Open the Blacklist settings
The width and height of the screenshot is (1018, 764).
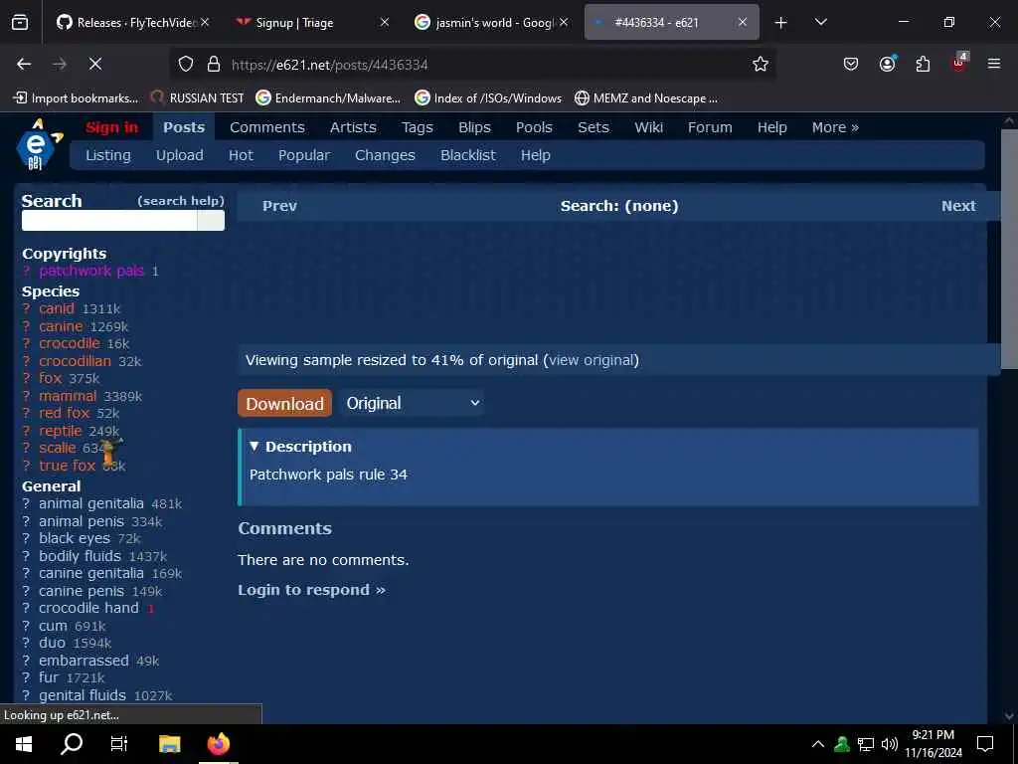click(467, 155)
